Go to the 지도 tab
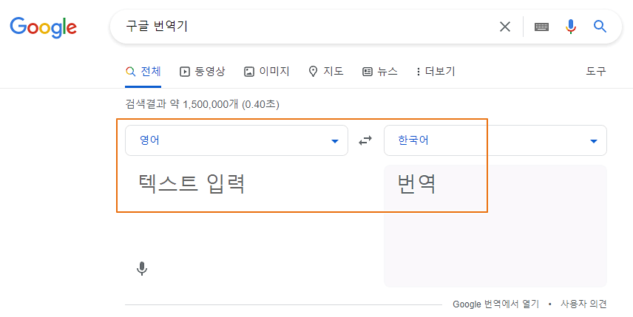 click(x=326, y=72)
